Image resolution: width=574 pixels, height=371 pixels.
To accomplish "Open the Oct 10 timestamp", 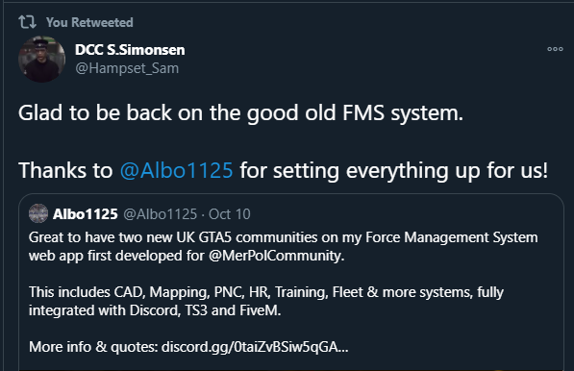I will click(230, 214).
